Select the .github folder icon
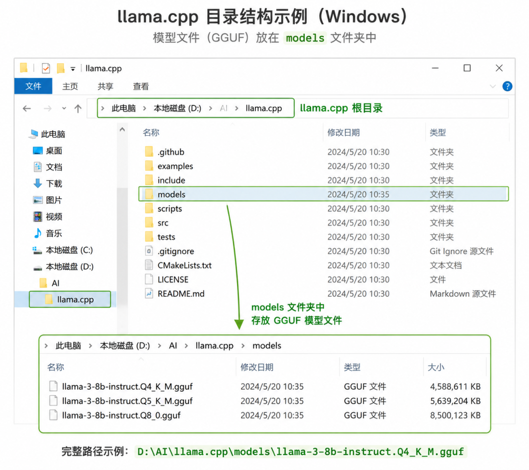The image size is (529, 470). [x=149, y=152]
